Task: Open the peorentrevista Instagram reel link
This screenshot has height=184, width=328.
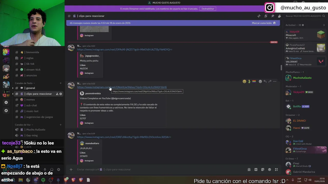Action: tap(122, 87)
